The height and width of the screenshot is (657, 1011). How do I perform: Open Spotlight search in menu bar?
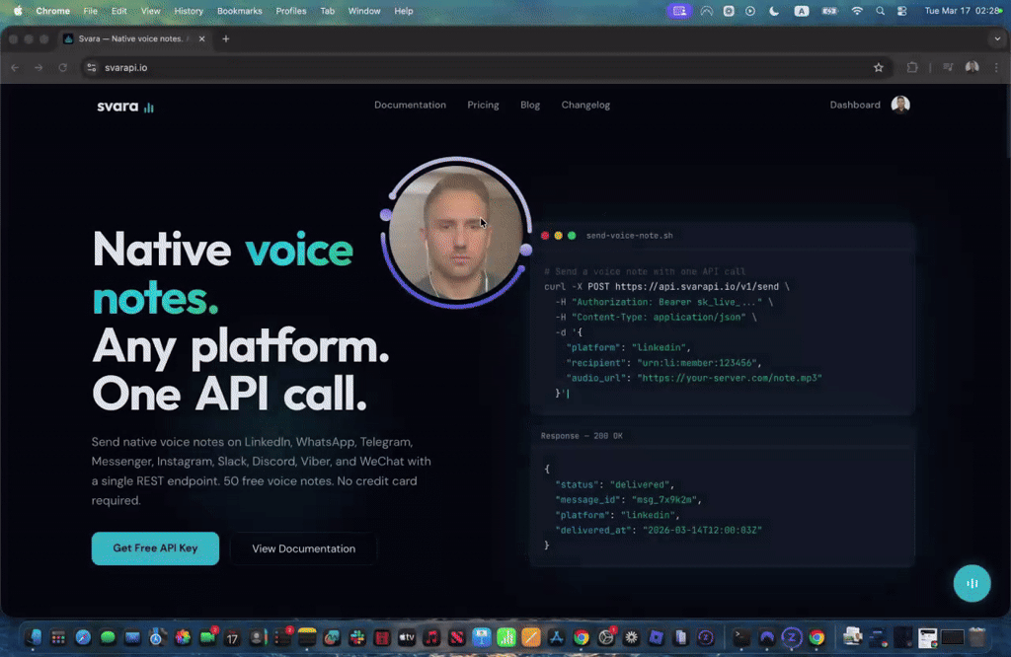(880, 11)
